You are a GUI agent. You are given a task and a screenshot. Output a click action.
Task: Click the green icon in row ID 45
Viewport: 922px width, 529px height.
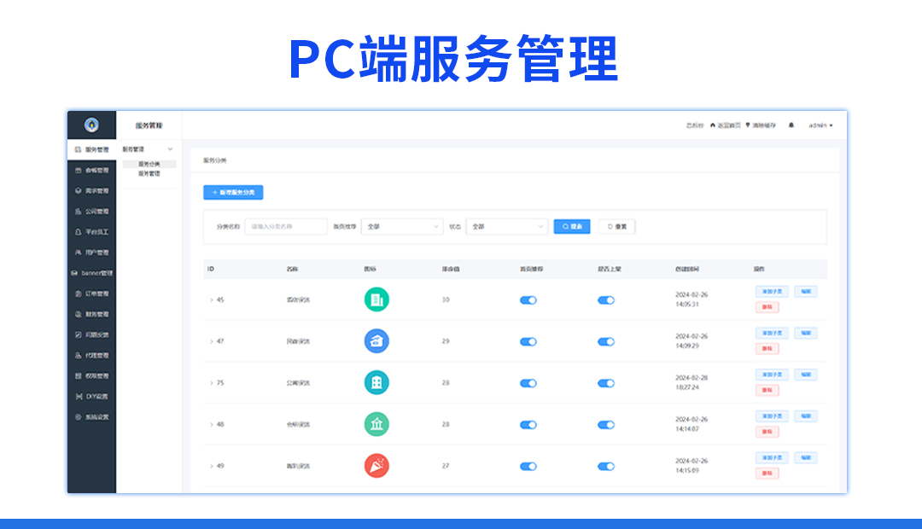point(376,299)
